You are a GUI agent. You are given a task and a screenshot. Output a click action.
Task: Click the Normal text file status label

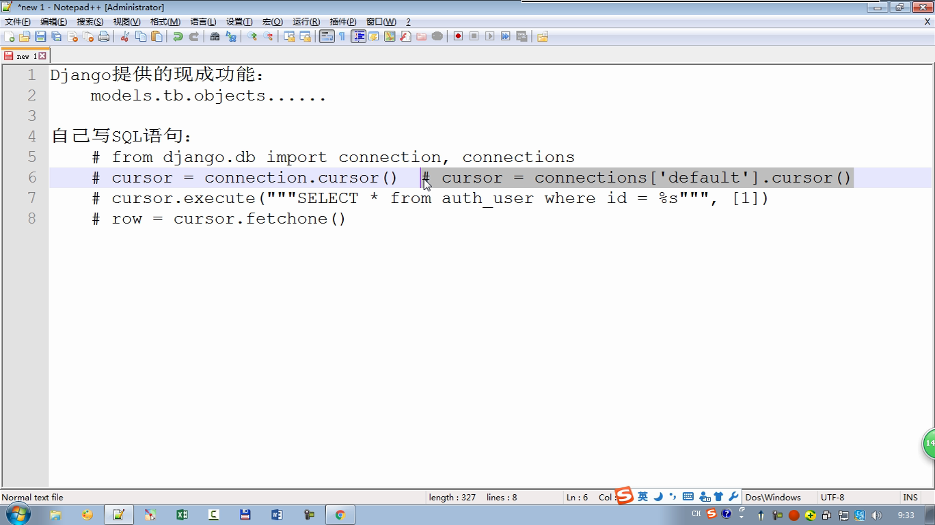coord(32,497)
